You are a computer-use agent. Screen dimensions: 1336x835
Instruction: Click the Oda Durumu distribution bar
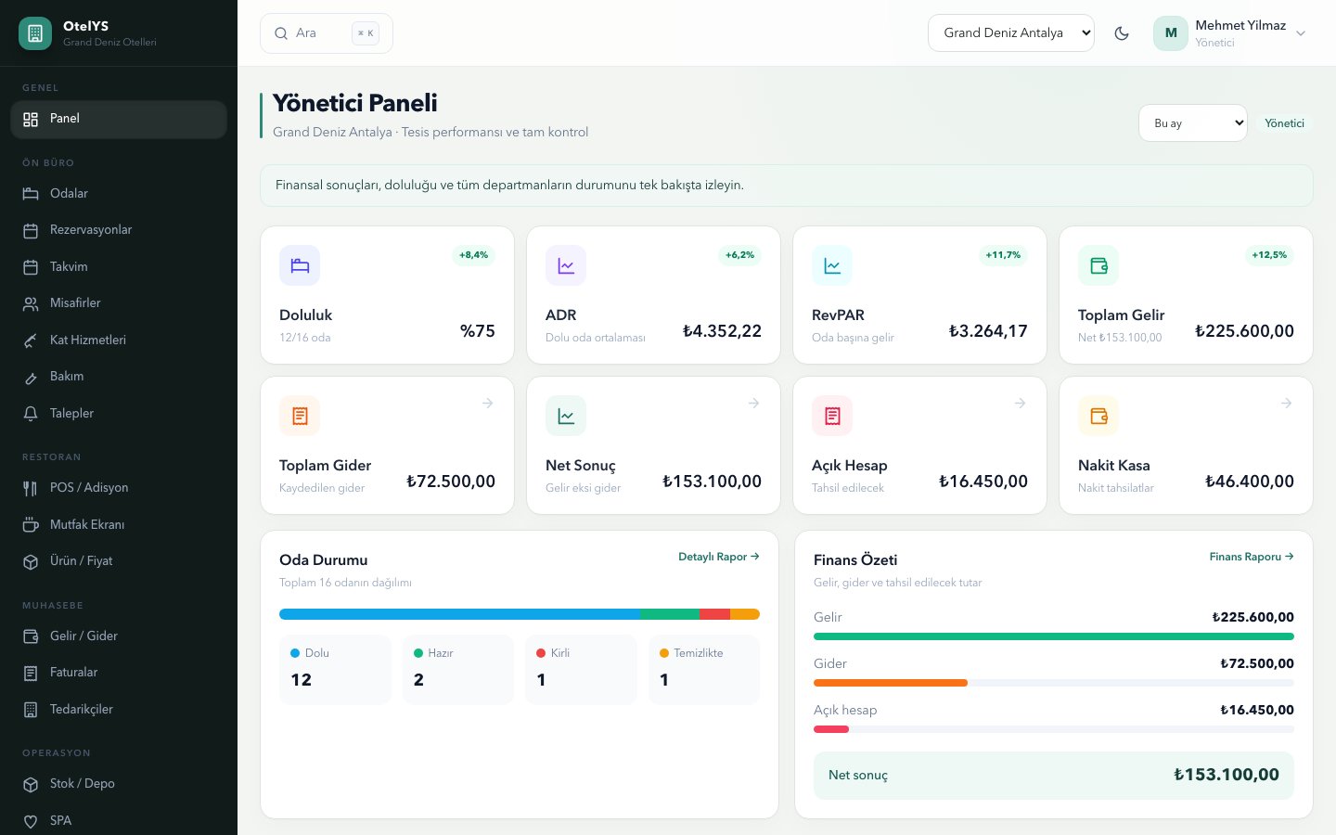[x=520, y=614]
